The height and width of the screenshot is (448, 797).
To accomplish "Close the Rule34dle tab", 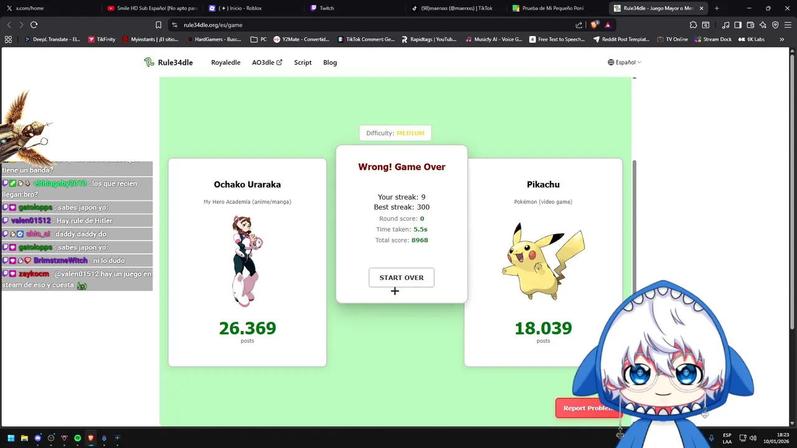I will pyautogui.click(x=702, y=8).
